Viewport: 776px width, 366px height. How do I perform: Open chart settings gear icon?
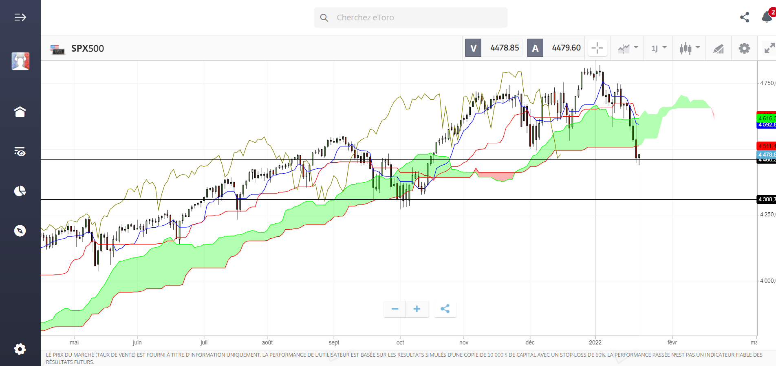(744, 48)
